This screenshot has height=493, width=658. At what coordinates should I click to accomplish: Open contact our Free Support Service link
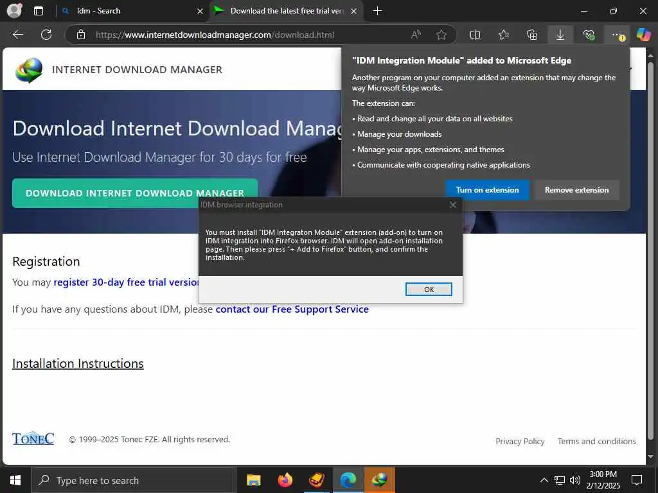(x=292, y=309)
